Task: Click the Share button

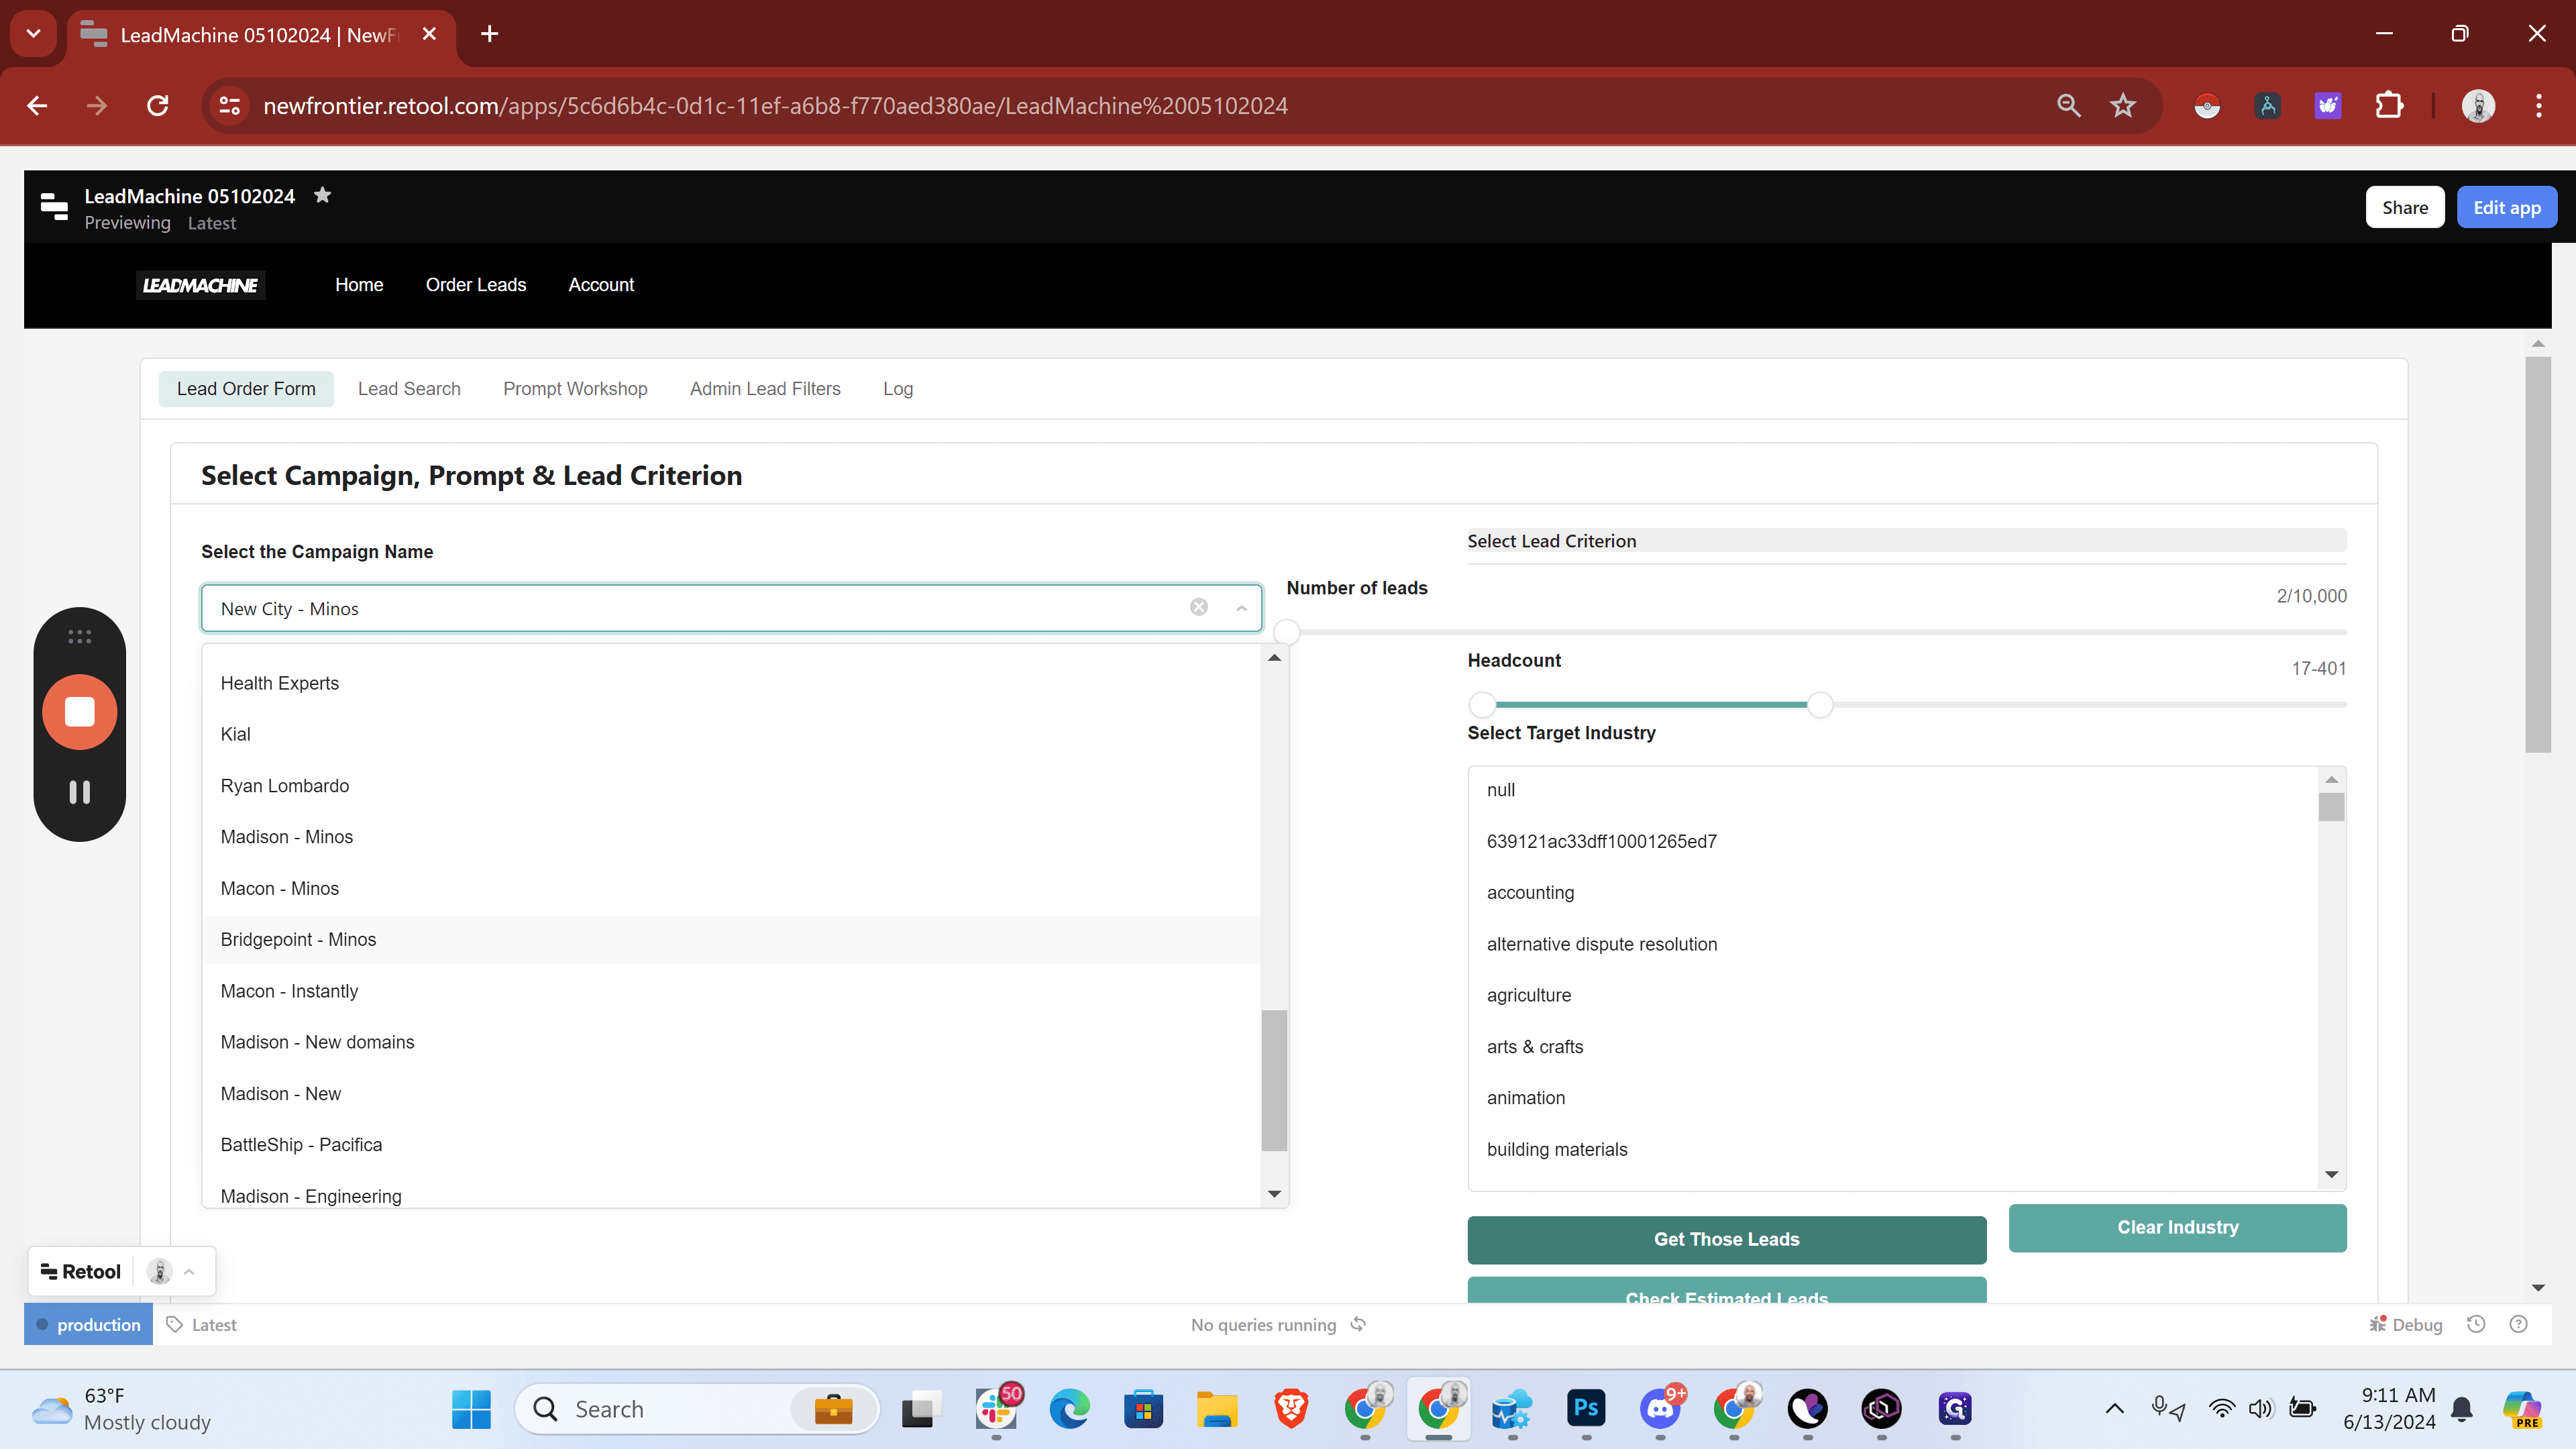Action: pyautogui.click(x=2404, y=207)
